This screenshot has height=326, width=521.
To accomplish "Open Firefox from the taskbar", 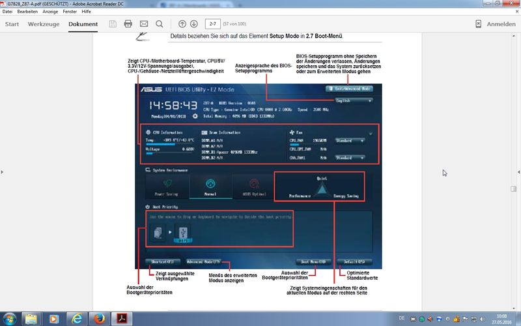I will (99, 319).
